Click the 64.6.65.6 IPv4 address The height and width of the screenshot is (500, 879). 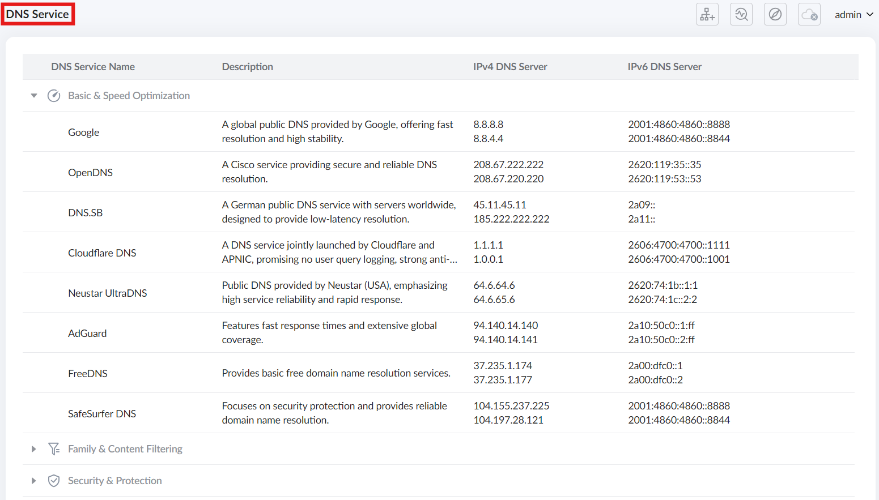[494, 300]
